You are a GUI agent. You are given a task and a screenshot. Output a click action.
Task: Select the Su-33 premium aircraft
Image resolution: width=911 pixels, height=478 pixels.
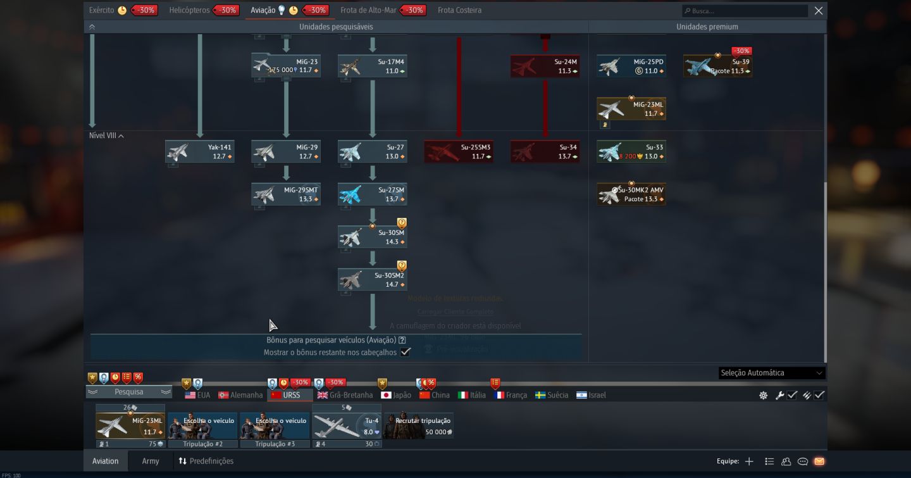click(631, 151)
